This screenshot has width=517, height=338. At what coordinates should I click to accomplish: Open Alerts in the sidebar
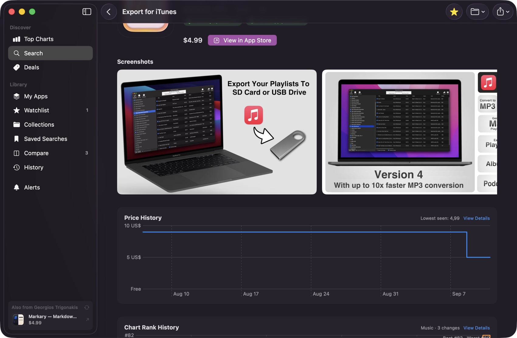pyautogui.click(x=50, y=188)
